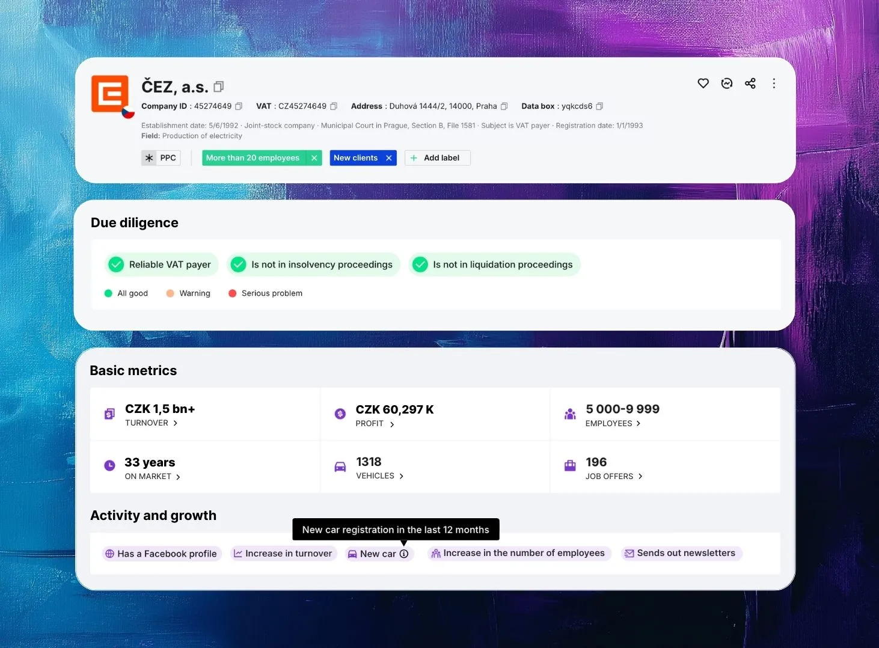Click the globe icon on Facebook profile tag
This screenshot has height=648, width=879.
click(x=109, y=554)
